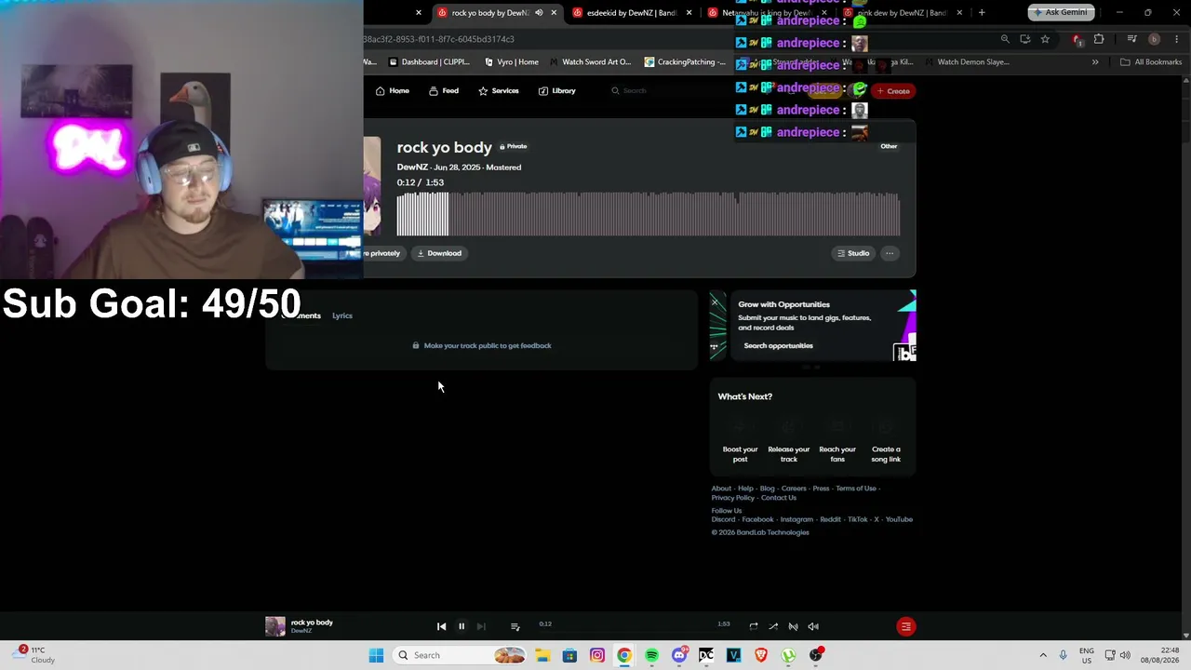This screenshot has height=670, width=1191.
Task: Mute the player volume
Action: [813, 626]
